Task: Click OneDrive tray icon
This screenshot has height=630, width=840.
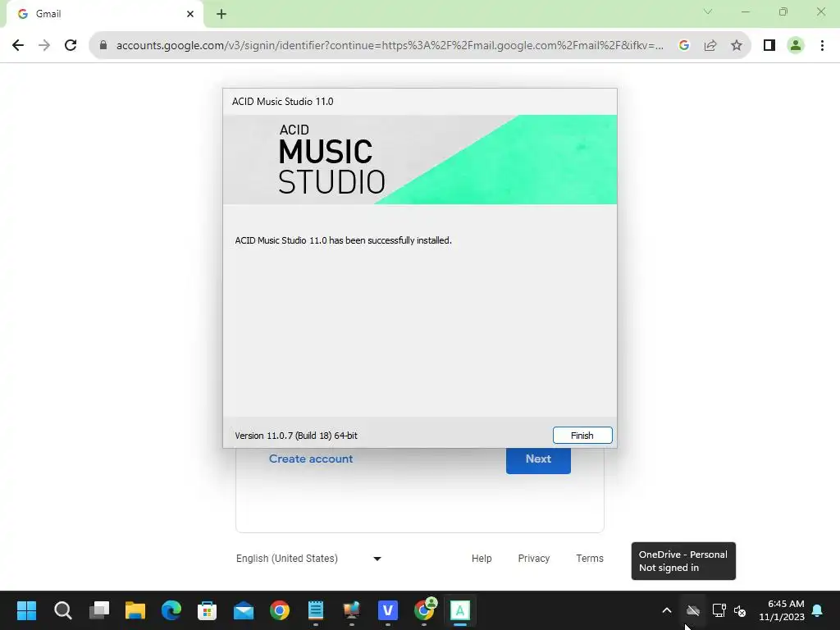Action: click(x=692, y=610)
